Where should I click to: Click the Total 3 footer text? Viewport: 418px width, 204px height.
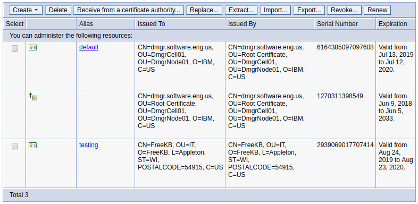click(x=19, y=195)
